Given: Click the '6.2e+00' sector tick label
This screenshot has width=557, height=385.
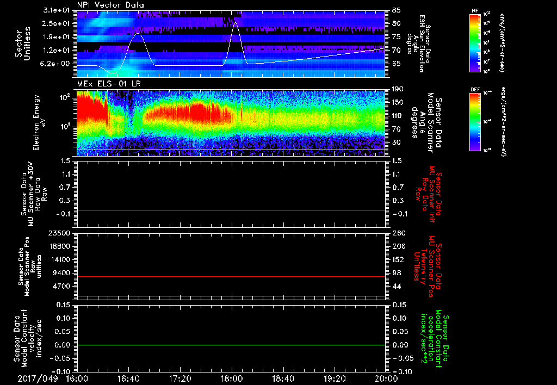Looking at the screenshot, I should 56,64.
